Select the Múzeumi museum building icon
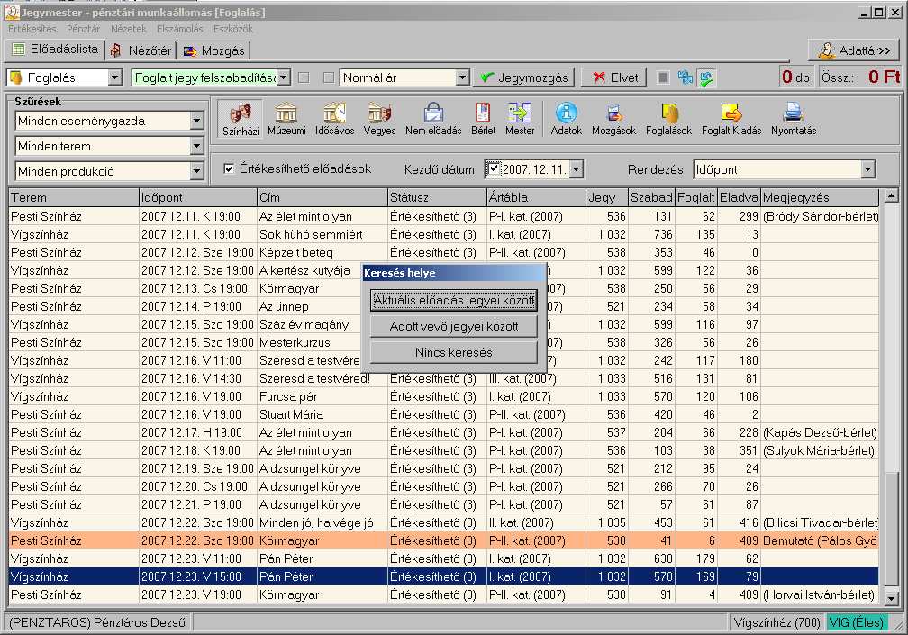Image resolution: width=908 pixels, height=635 pixels. pos(286,119)
